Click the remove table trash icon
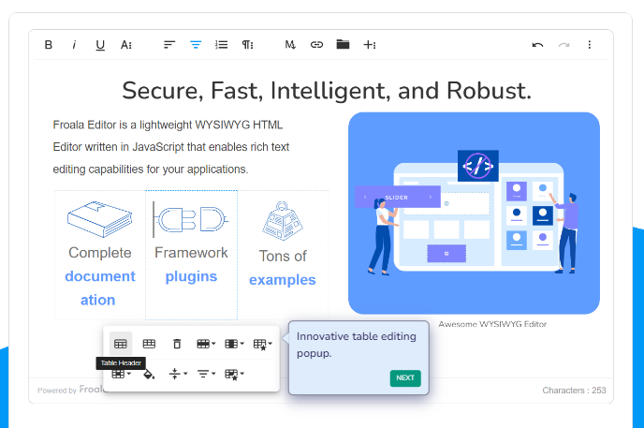 tap(177, 344)
